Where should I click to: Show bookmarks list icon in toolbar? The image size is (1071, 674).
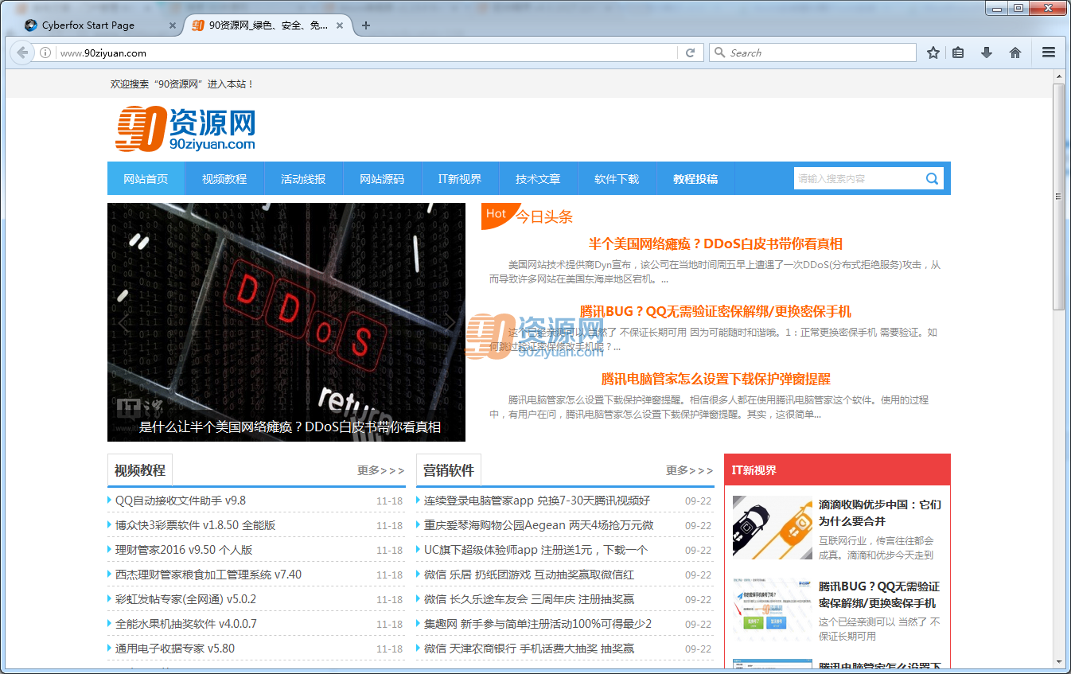pos(959,53)
